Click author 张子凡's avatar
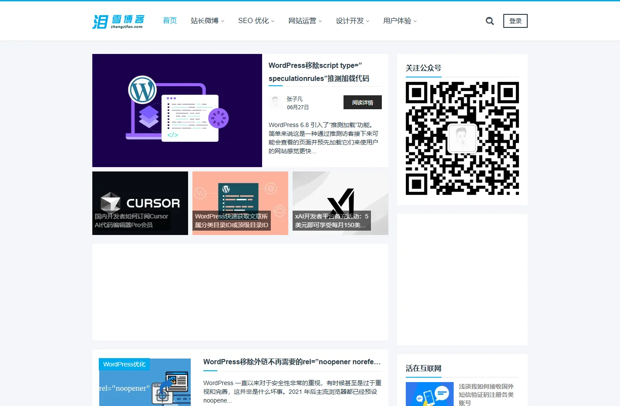This screenshot has width=620, height=406. point(275,103)
